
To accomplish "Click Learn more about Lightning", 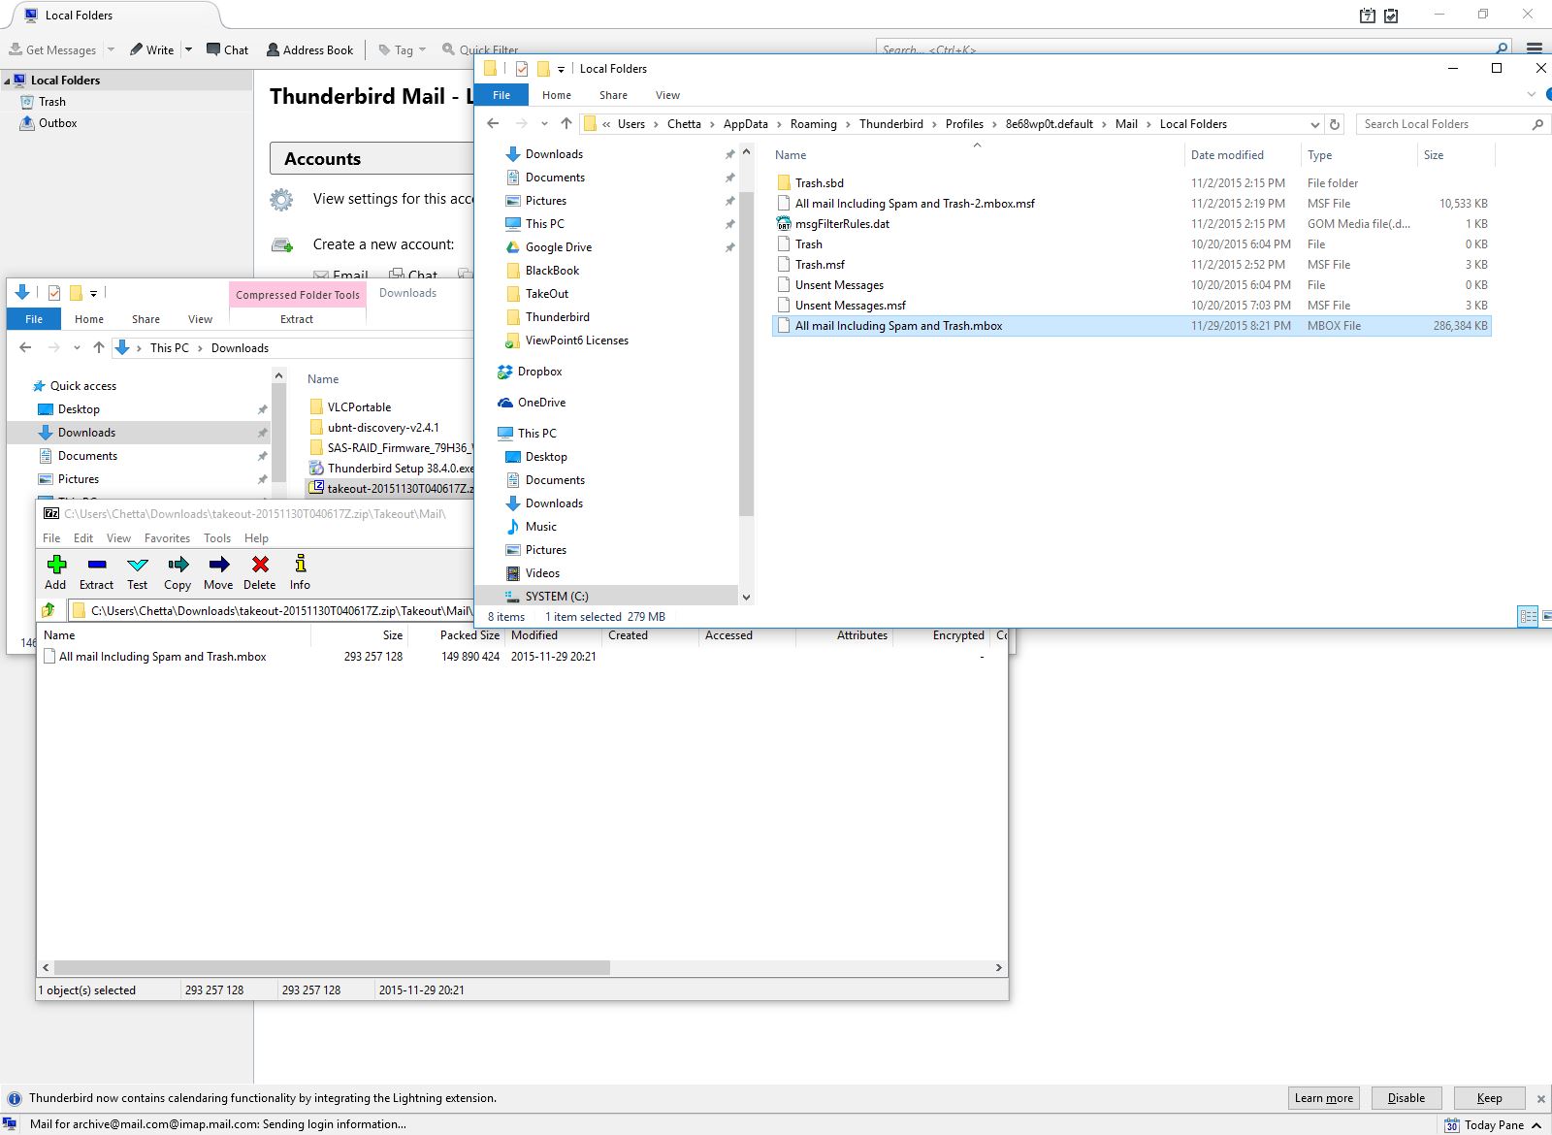I will [x=1324, y=1098].
